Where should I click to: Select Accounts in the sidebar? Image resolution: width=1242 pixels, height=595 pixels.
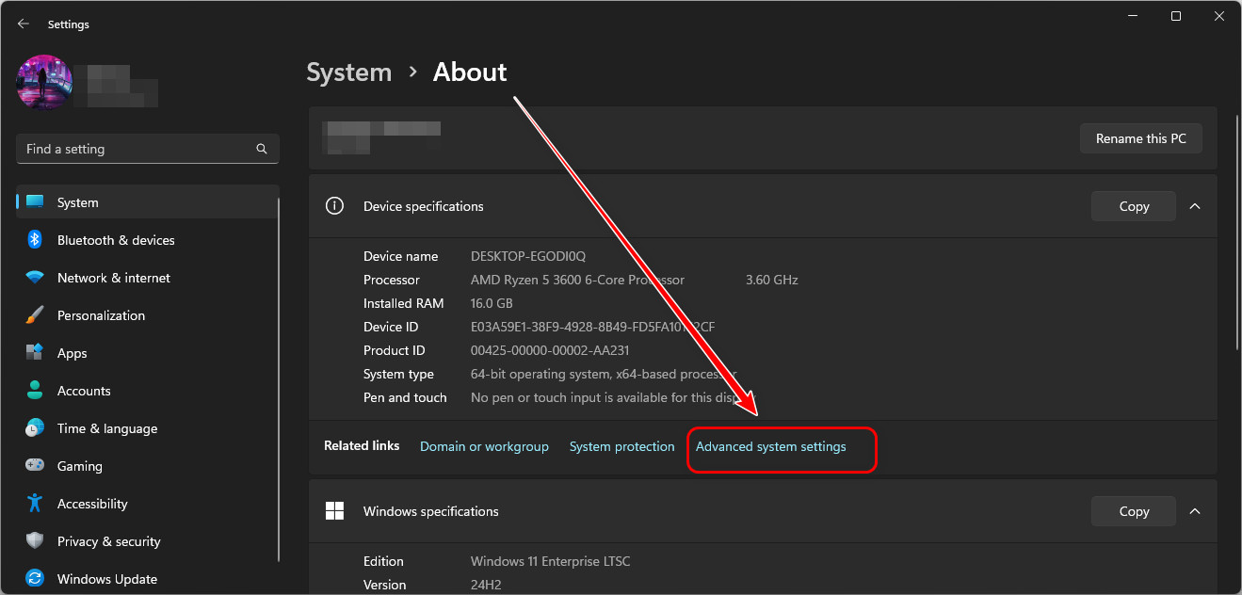click(x=84, y=391)
